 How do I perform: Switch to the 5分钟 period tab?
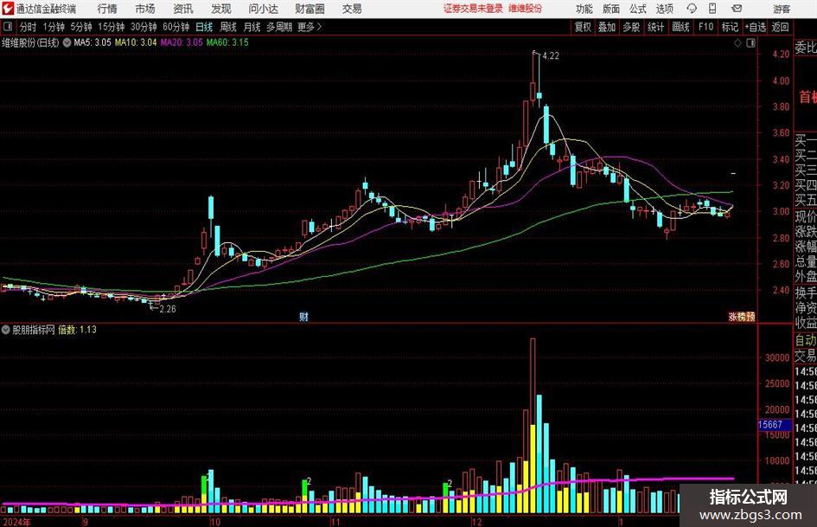point(81,27)
